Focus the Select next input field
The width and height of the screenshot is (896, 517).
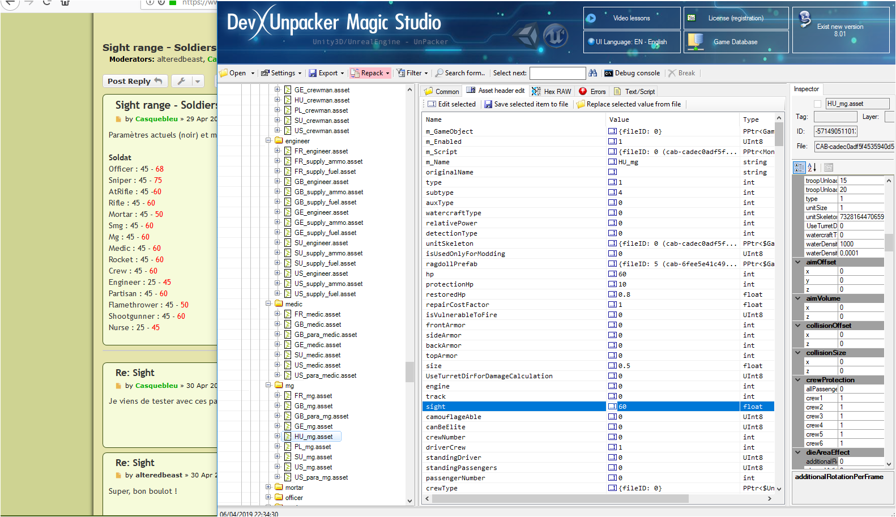click(557, 73)
